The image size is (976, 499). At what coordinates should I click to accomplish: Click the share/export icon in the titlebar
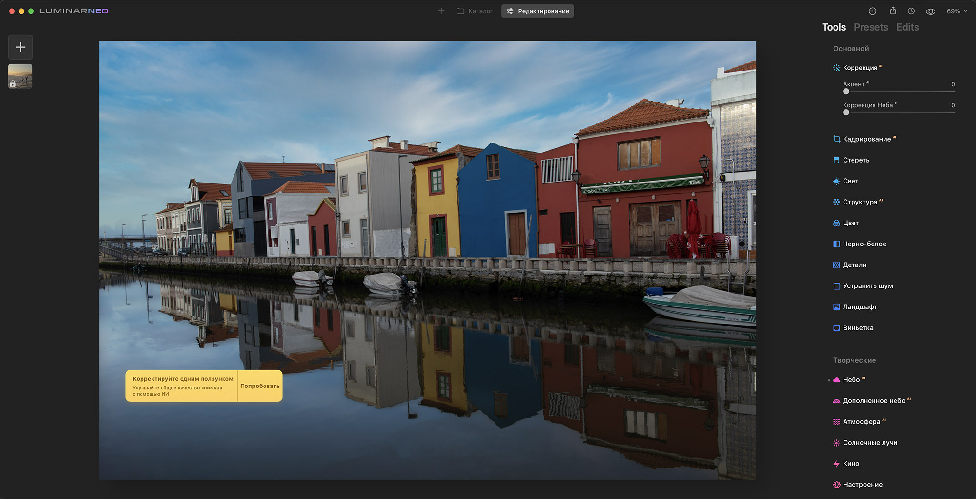point(893,10)
